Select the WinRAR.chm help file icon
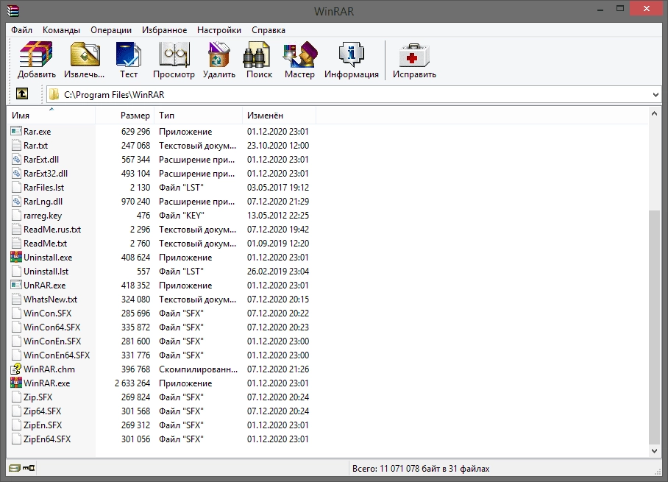This screenshot has height=482, width=668. pyautogui.click(x=16, y=369)
